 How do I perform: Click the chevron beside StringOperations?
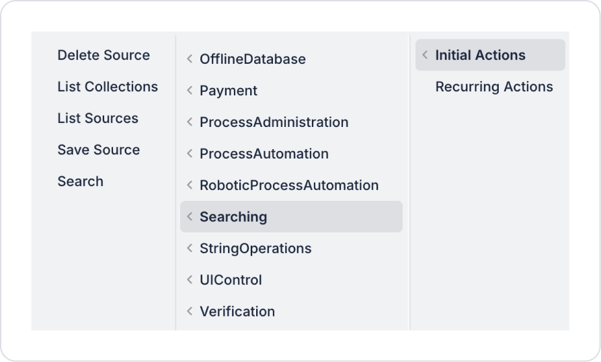click(x=190, y=248)
